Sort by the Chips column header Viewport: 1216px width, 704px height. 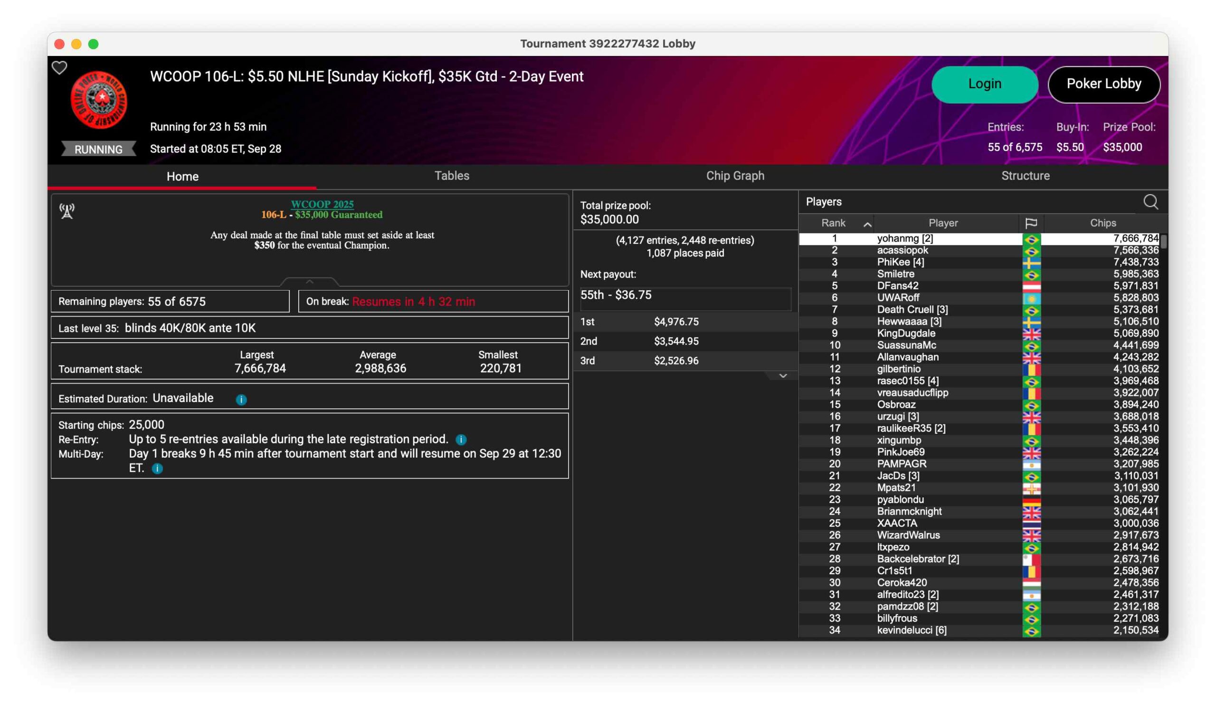1102,223
